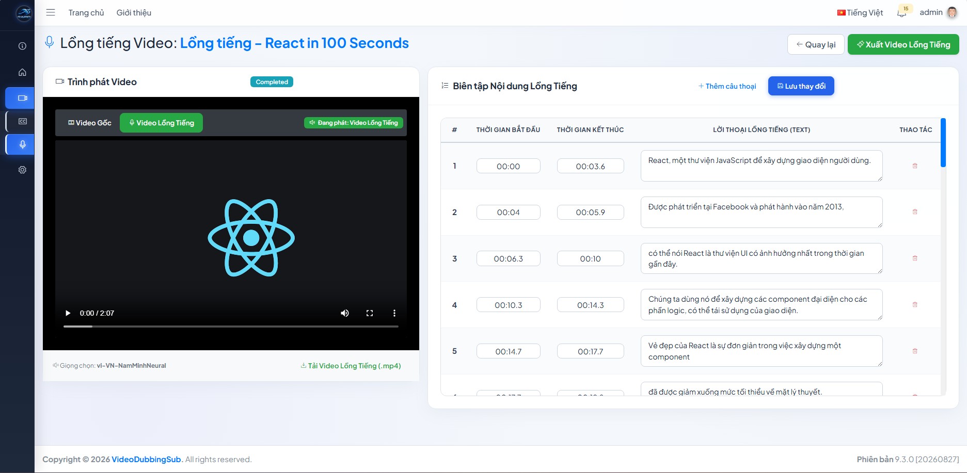The width and height of the screenshot is (967, 473).
Task: Edit row 1 text starting 'React, một thư viện'
Action: coord(762,166)
